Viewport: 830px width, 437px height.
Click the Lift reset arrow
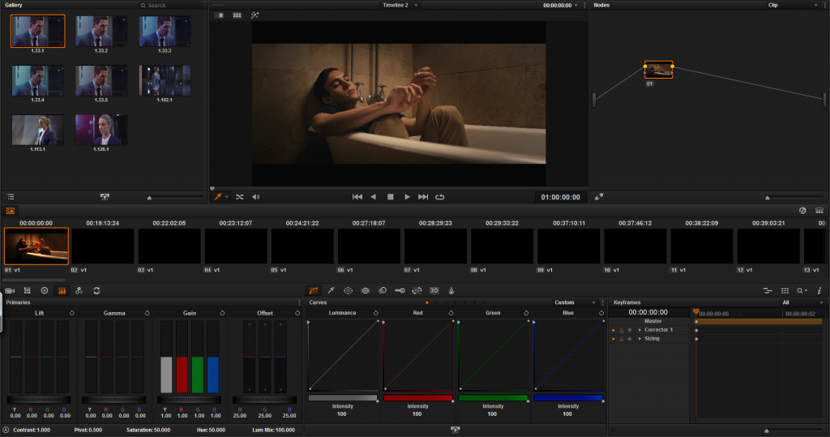point(72,313)
